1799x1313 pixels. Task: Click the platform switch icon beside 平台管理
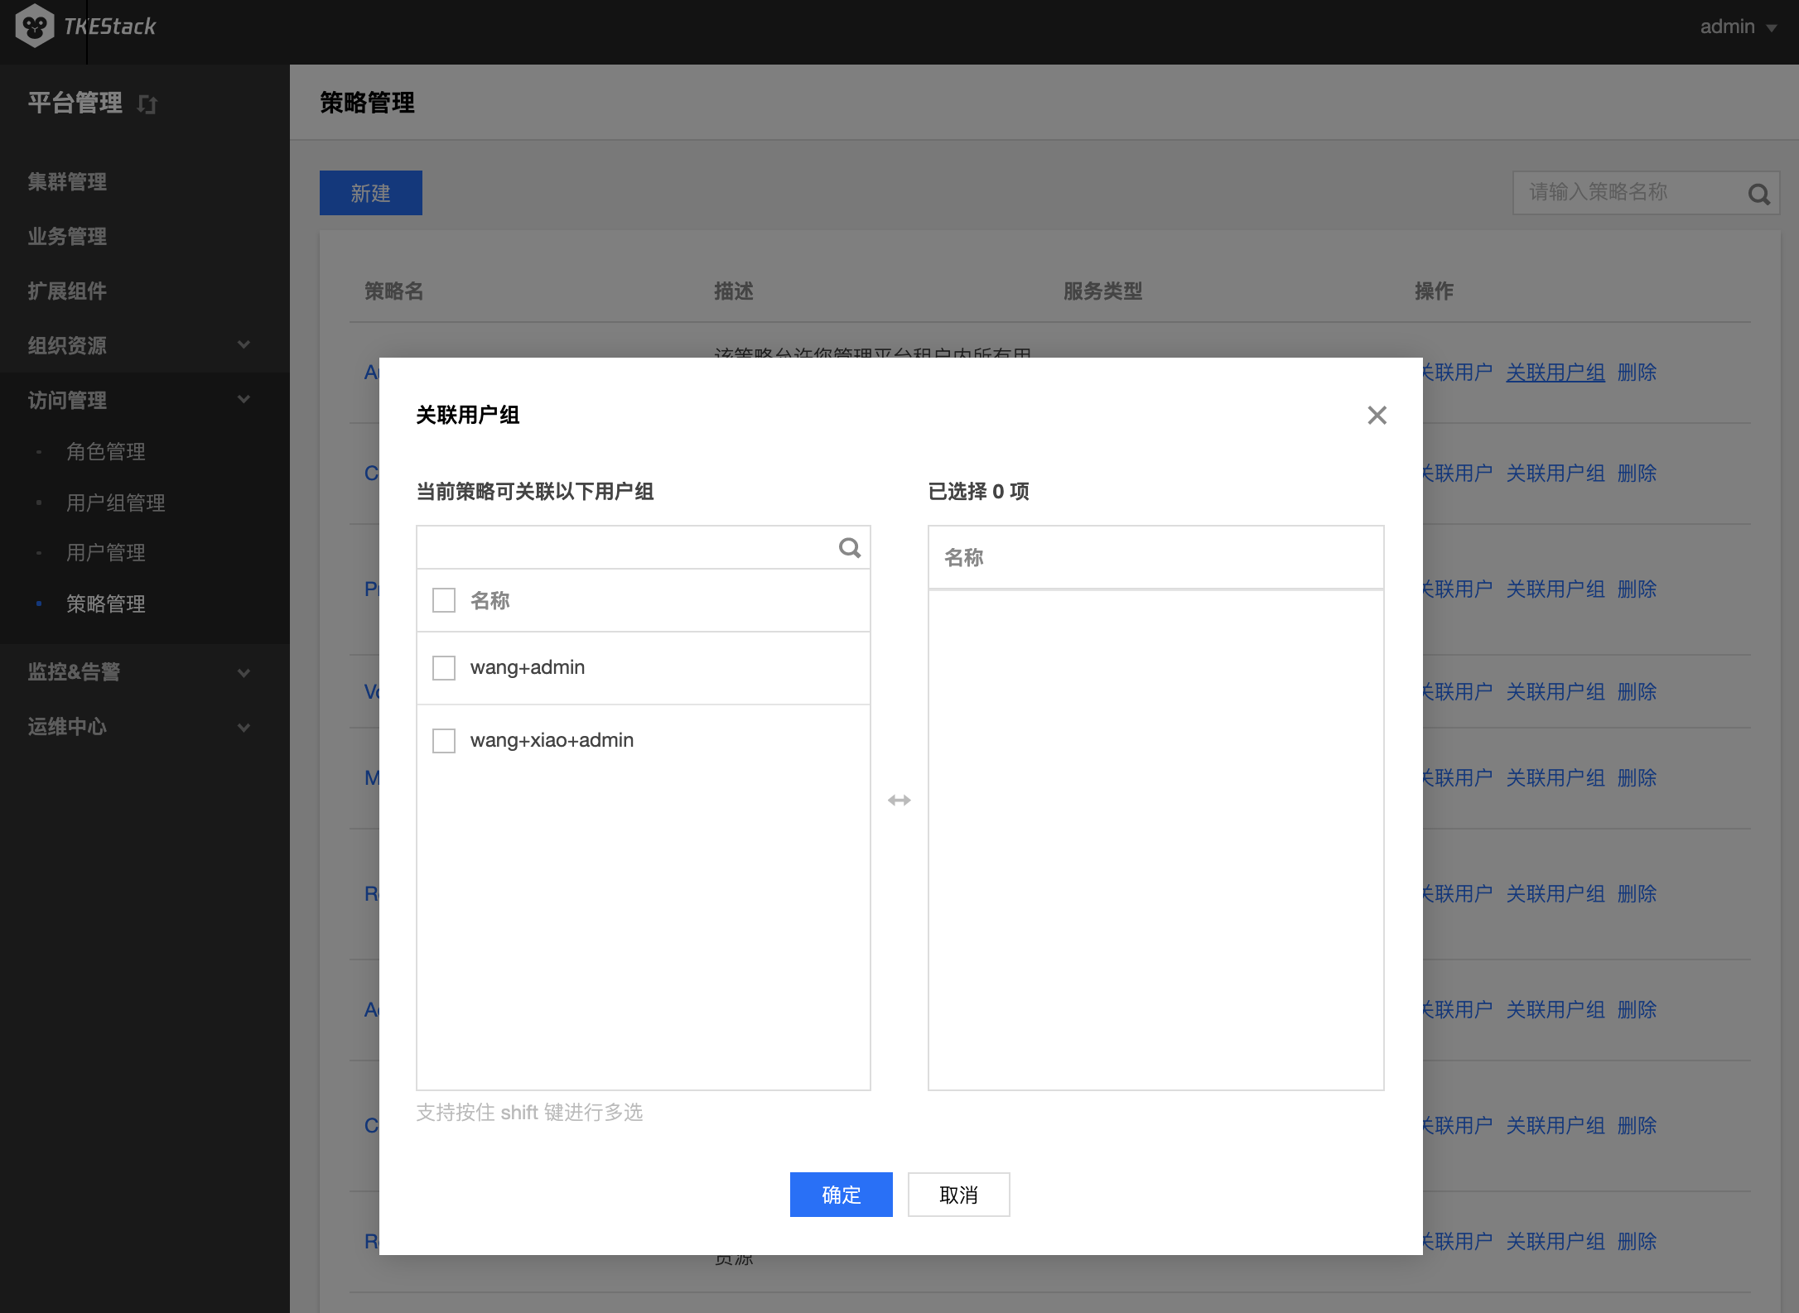pyautogui.click(x=147, y=104)
